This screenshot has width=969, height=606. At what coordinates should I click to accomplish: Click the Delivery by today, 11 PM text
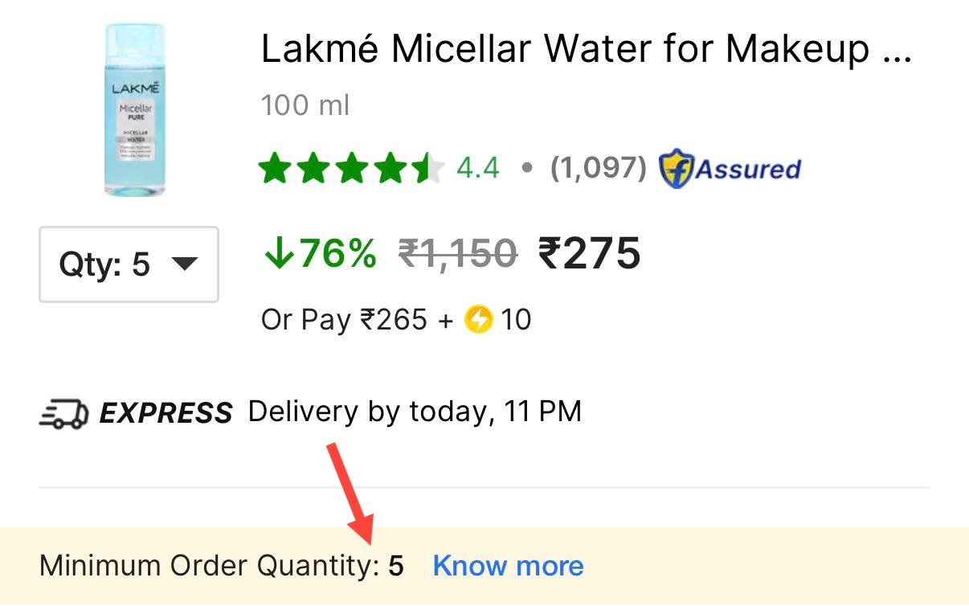click(x=415, y=412)
